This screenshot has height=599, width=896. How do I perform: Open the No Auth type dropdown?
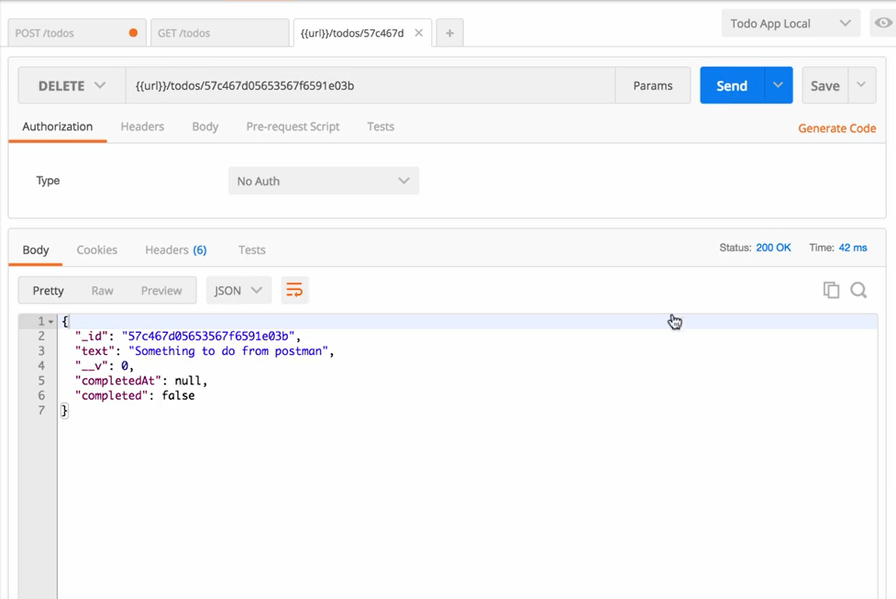pyautogui.click(x=323, y=181)
